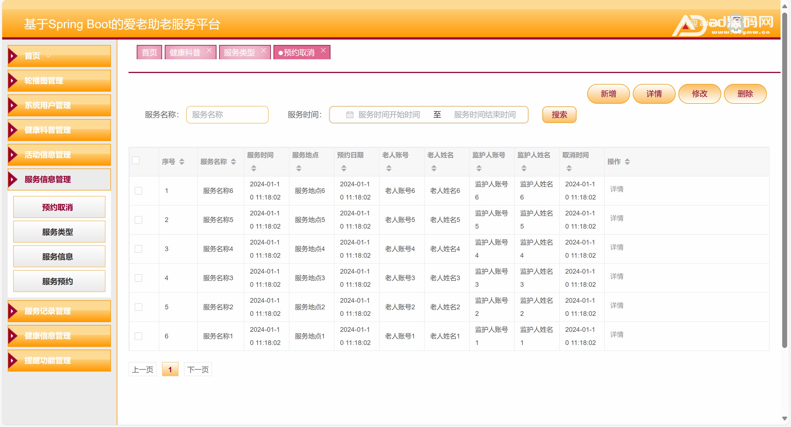This screenshot has height=427, width=791.
Task: Close the 预约取消 tab via X icon
Action: [323, 50]
